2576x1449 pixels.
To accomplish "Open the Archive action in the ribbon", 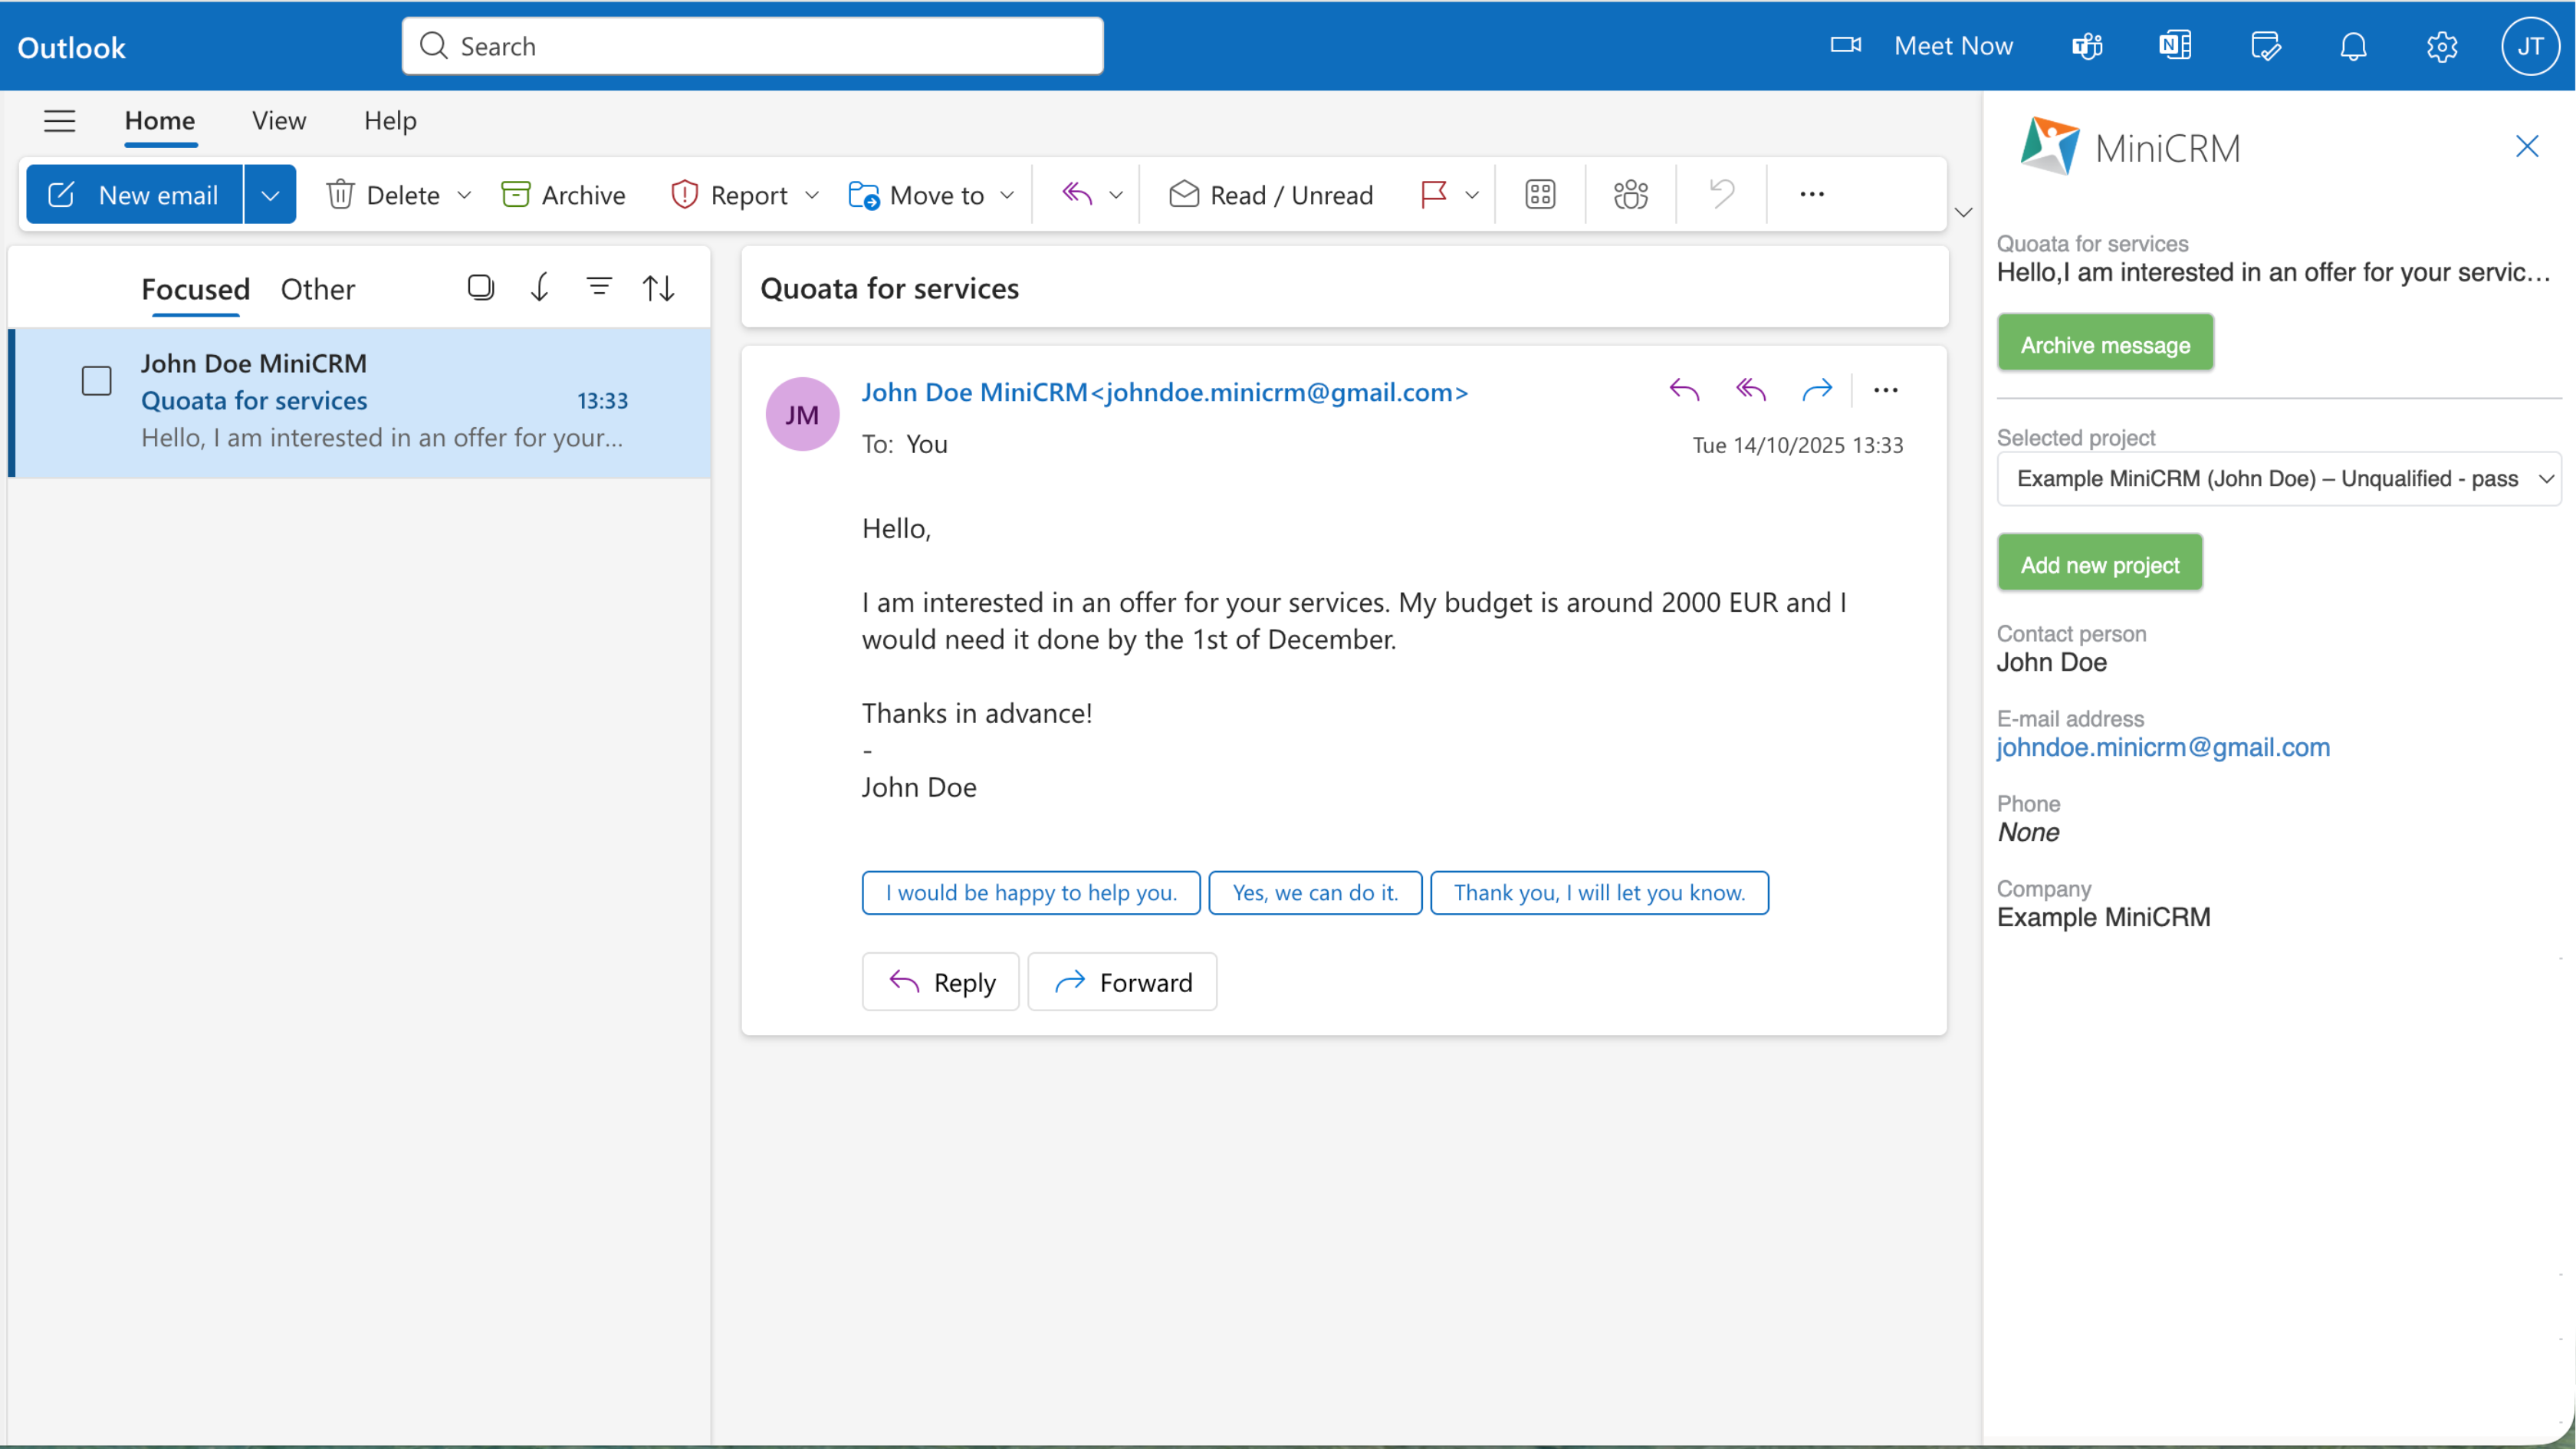I will point(563,194).
